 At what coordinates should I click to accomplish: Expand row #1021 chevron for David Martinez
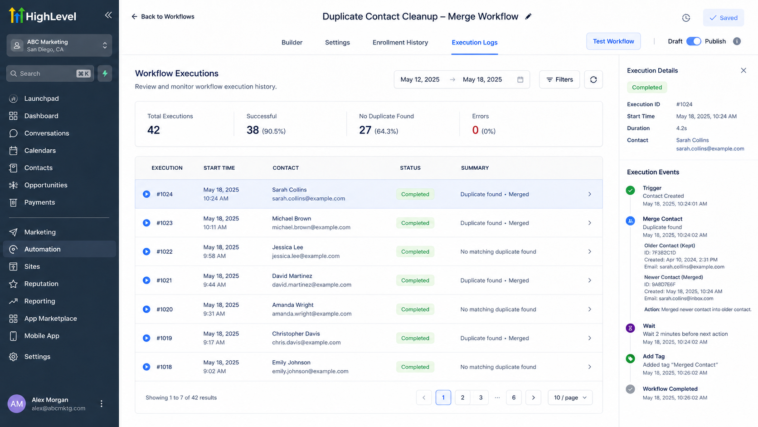590,280
